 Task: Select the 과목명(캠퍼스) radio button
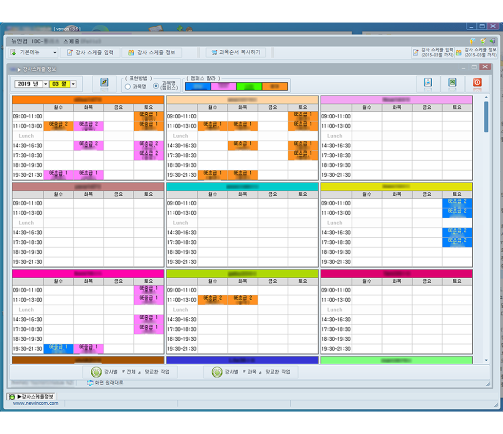coord(156,86)
